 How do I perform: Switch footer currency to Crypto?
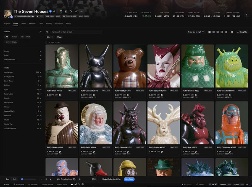tap(236, 184)
